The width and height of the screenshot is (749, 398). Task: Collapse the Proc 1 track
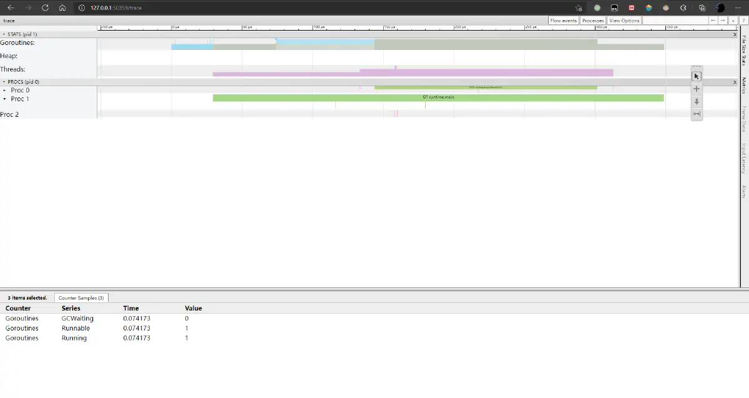click(x=5, y=99)
